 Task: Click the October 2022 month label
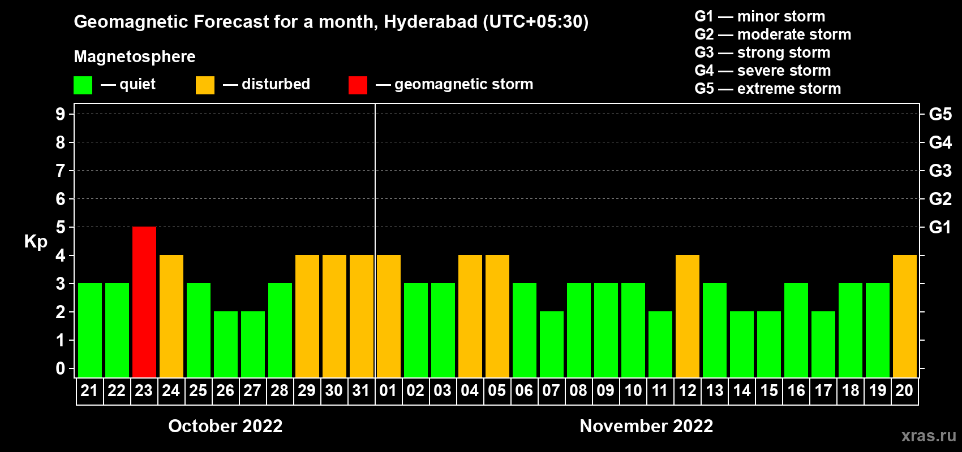pyautogui.click(x=225, y=426)
